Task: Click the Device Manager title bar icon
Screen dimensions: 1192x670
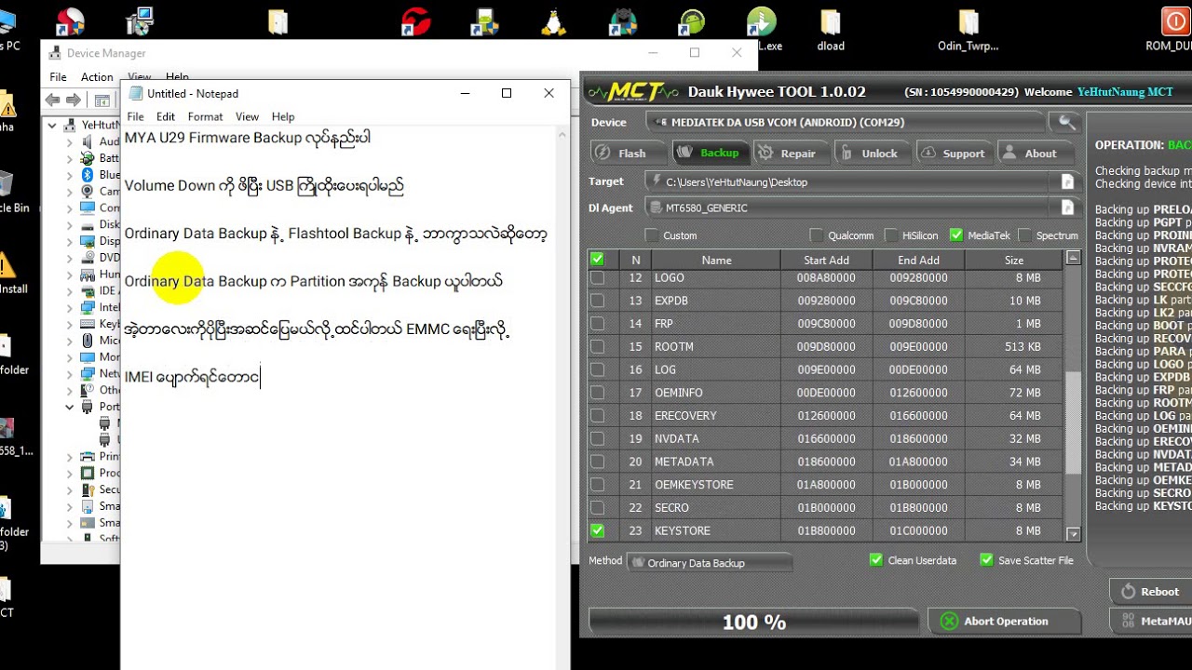Action: (x=55, y=53)
